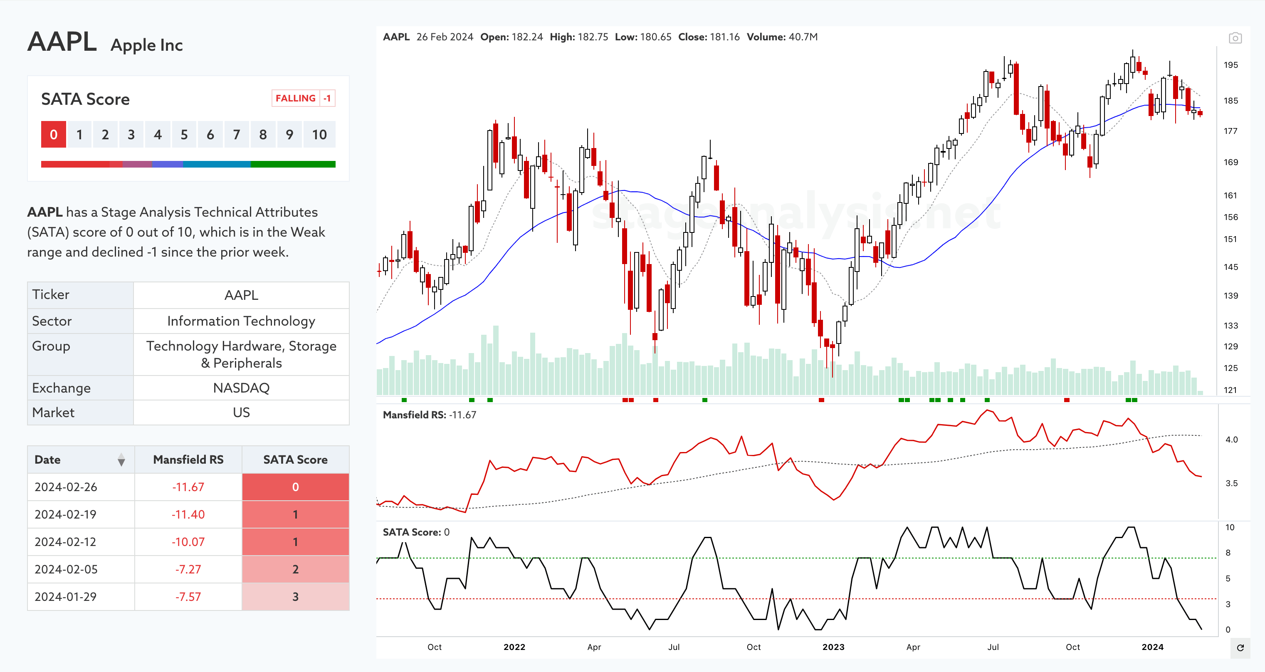Select score box 8 in SATA scale
Viewport: 1265px width, 672px height.
[x=263, y=135]
